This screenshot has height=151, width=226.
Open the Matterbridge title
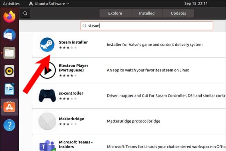coord(72,119)
